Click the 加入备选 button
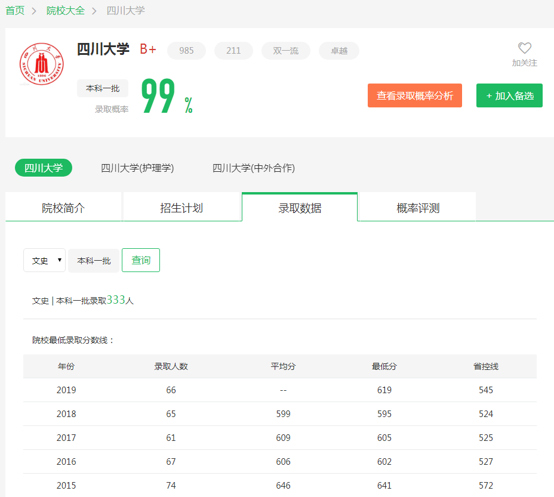 (509, 95)
